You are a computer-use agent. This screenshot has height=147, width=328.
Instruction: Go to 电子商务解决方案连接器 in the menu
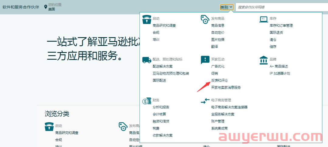229,107
